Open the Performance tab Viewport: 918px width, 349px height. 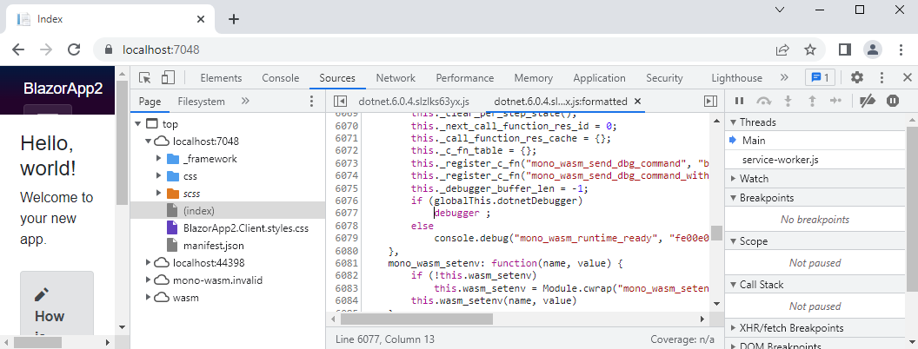click(x=465, y=78)
